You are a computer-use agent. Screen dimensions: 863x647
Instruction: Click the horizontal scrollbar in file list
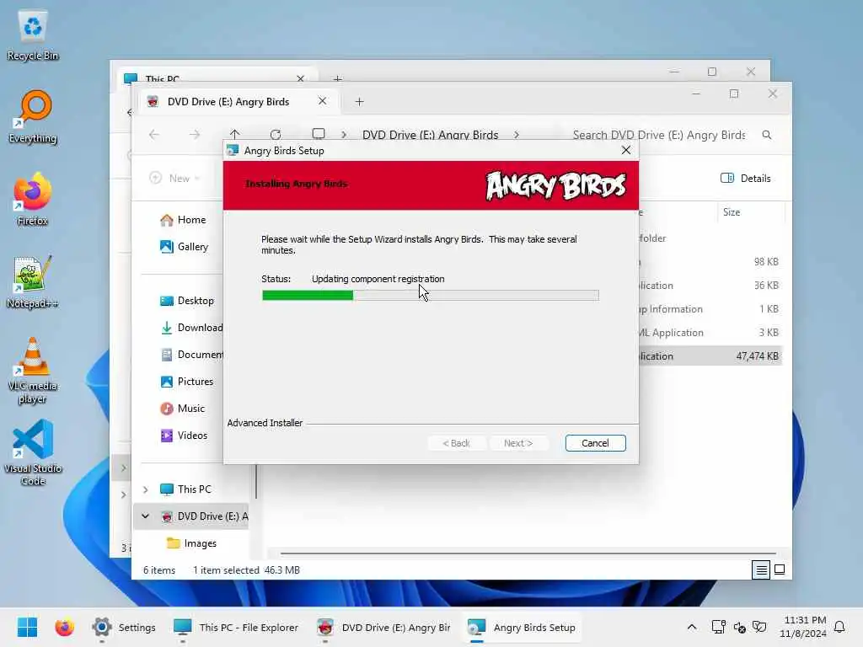pyautogui.click(x=528, y=553)
